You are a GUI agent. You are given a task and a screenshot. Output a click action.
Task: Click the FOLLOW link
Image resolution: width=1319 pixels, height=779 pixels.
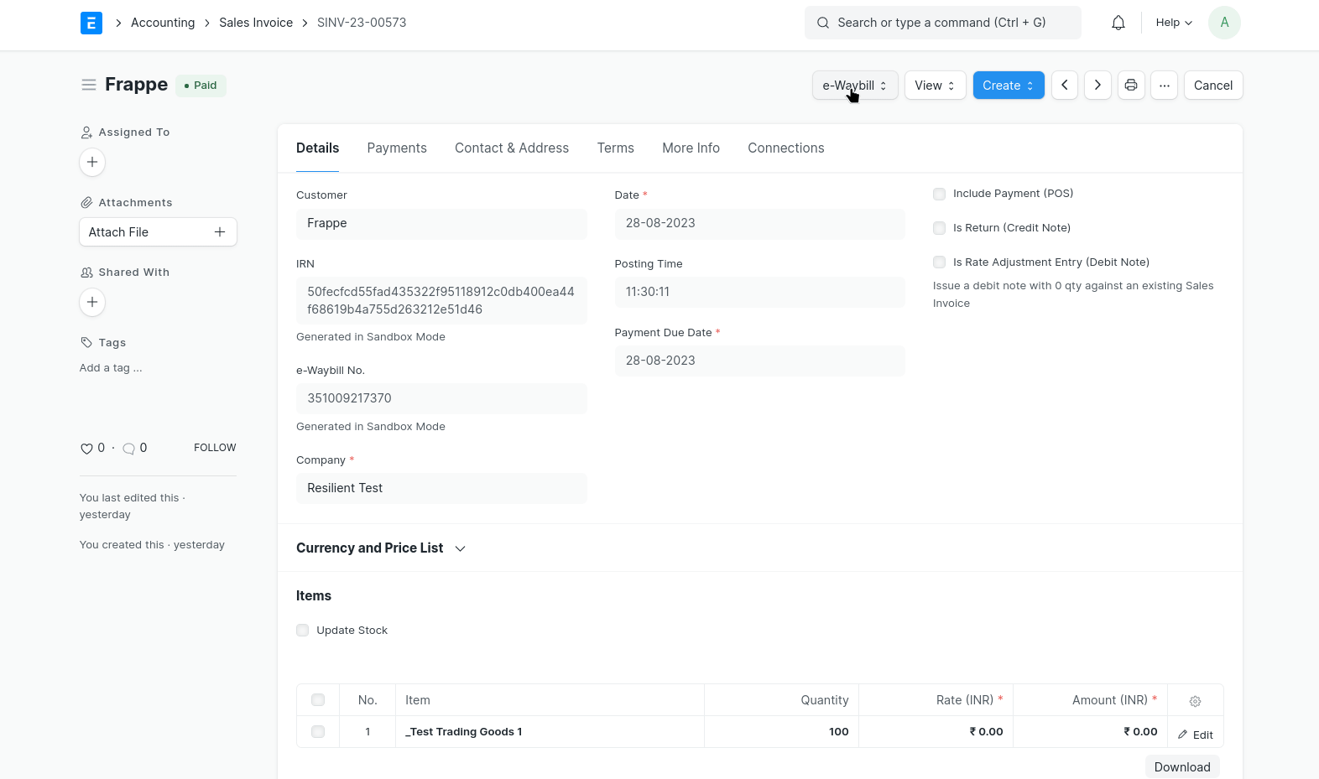click(x=215, y=448)
